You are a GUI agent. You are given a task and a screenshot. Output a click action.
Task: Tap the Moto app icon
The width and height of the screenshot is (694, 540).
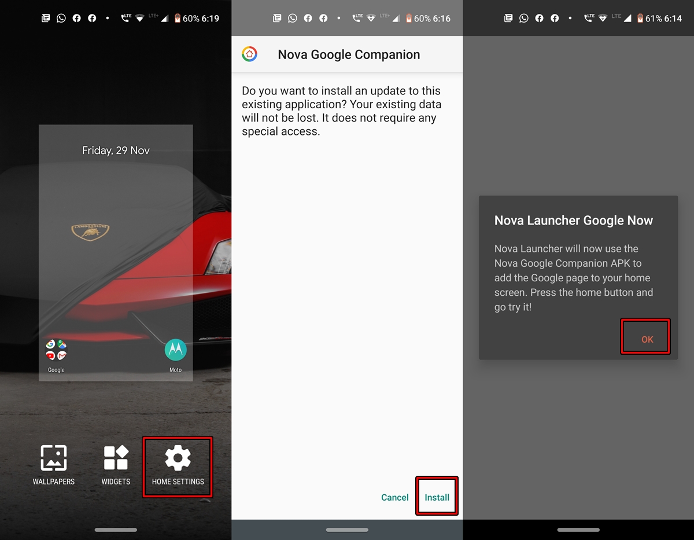(175, 350)
